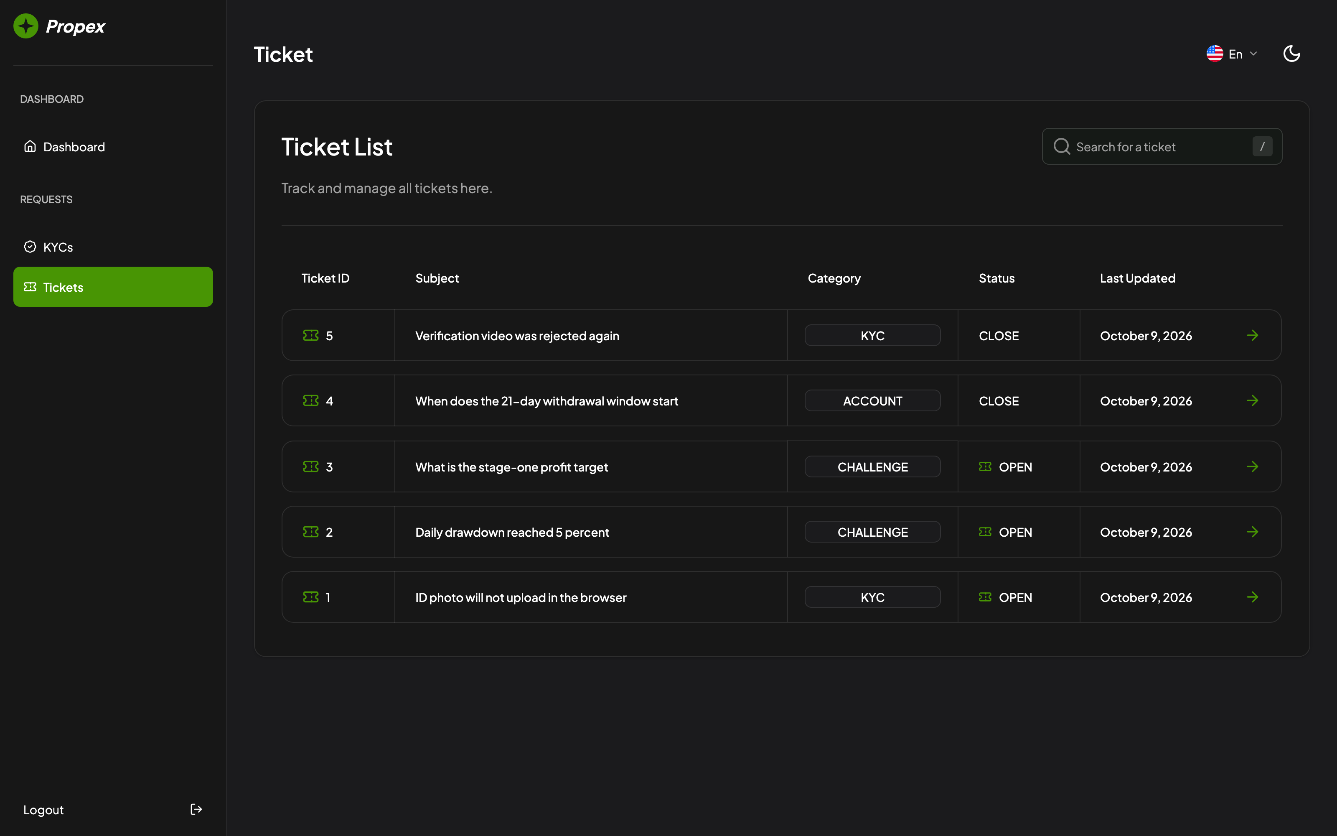Click the US flag icon

[1214, 54]
